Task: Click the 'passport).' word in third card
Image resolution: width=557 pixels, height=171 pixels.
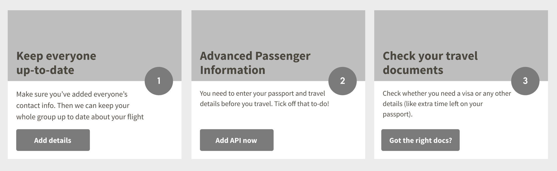Action: point(397,114)
